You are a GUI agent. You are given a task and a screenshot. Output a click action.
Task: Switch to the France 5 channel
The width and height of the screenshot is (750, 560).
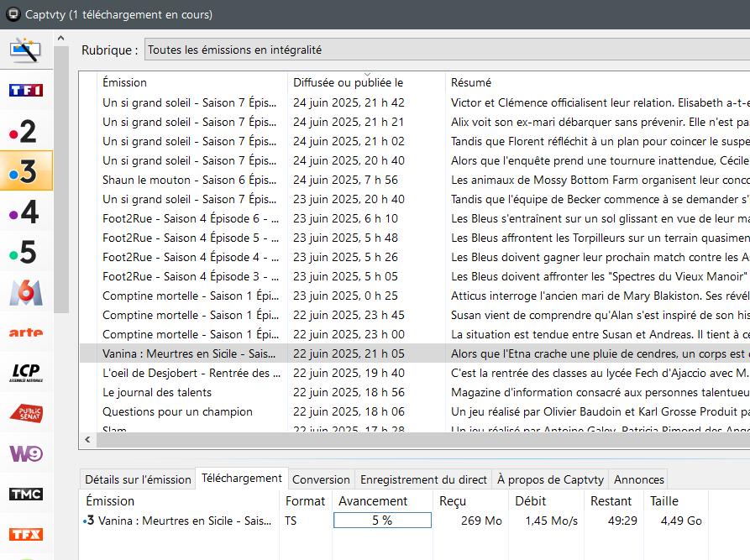(25, 252)
